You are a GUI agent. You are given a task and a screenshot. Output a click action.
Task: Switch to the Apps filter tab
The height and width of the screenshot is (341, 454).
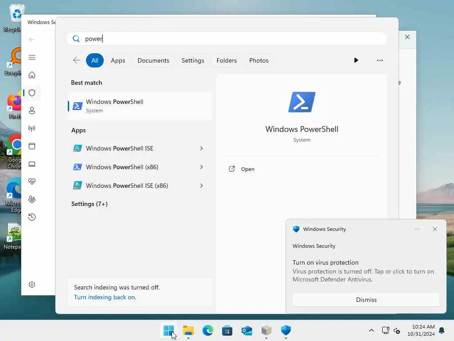pos(118,60)
